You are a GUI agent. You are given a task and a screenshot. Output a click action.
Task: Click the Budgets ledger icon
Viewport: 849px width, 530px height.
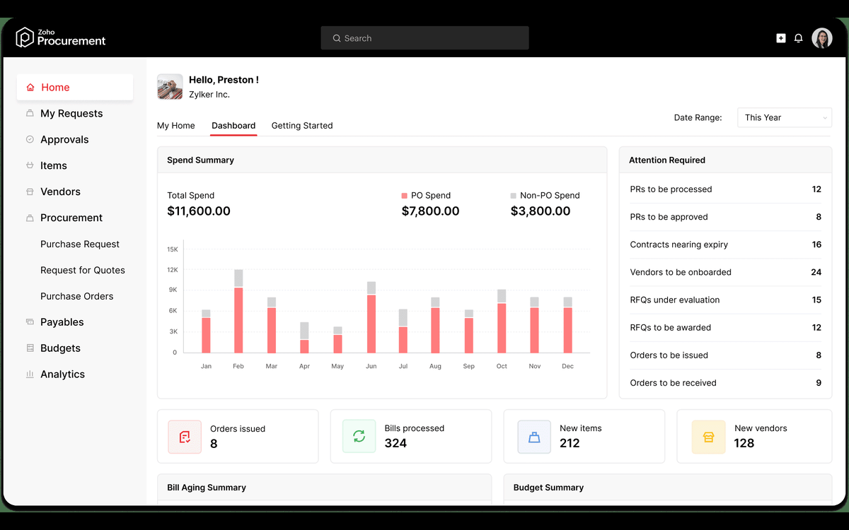[x=30, y=348]
